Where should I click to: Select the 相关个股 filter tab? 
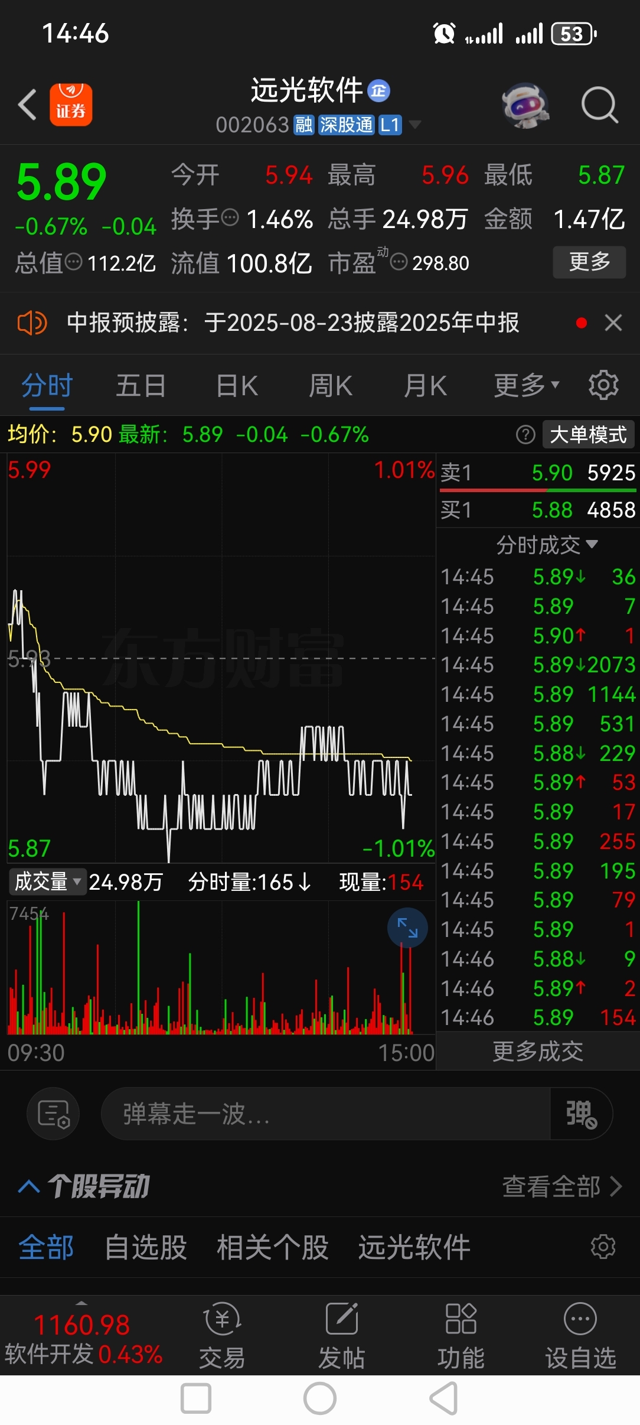click(273, 1248)
